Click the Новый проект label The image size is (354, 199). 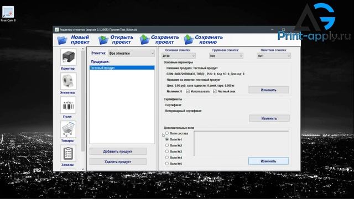click(80, 40)
